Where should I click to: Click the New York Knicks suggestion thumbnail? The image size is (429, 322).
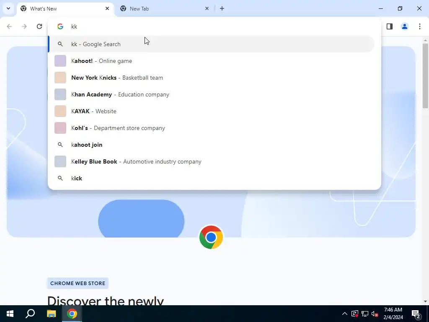pos(60,78)
